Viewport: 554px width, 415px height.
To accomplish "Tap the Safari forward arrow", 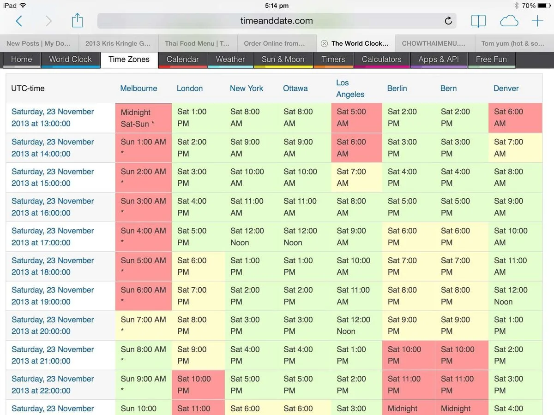I will coord(48,21).
